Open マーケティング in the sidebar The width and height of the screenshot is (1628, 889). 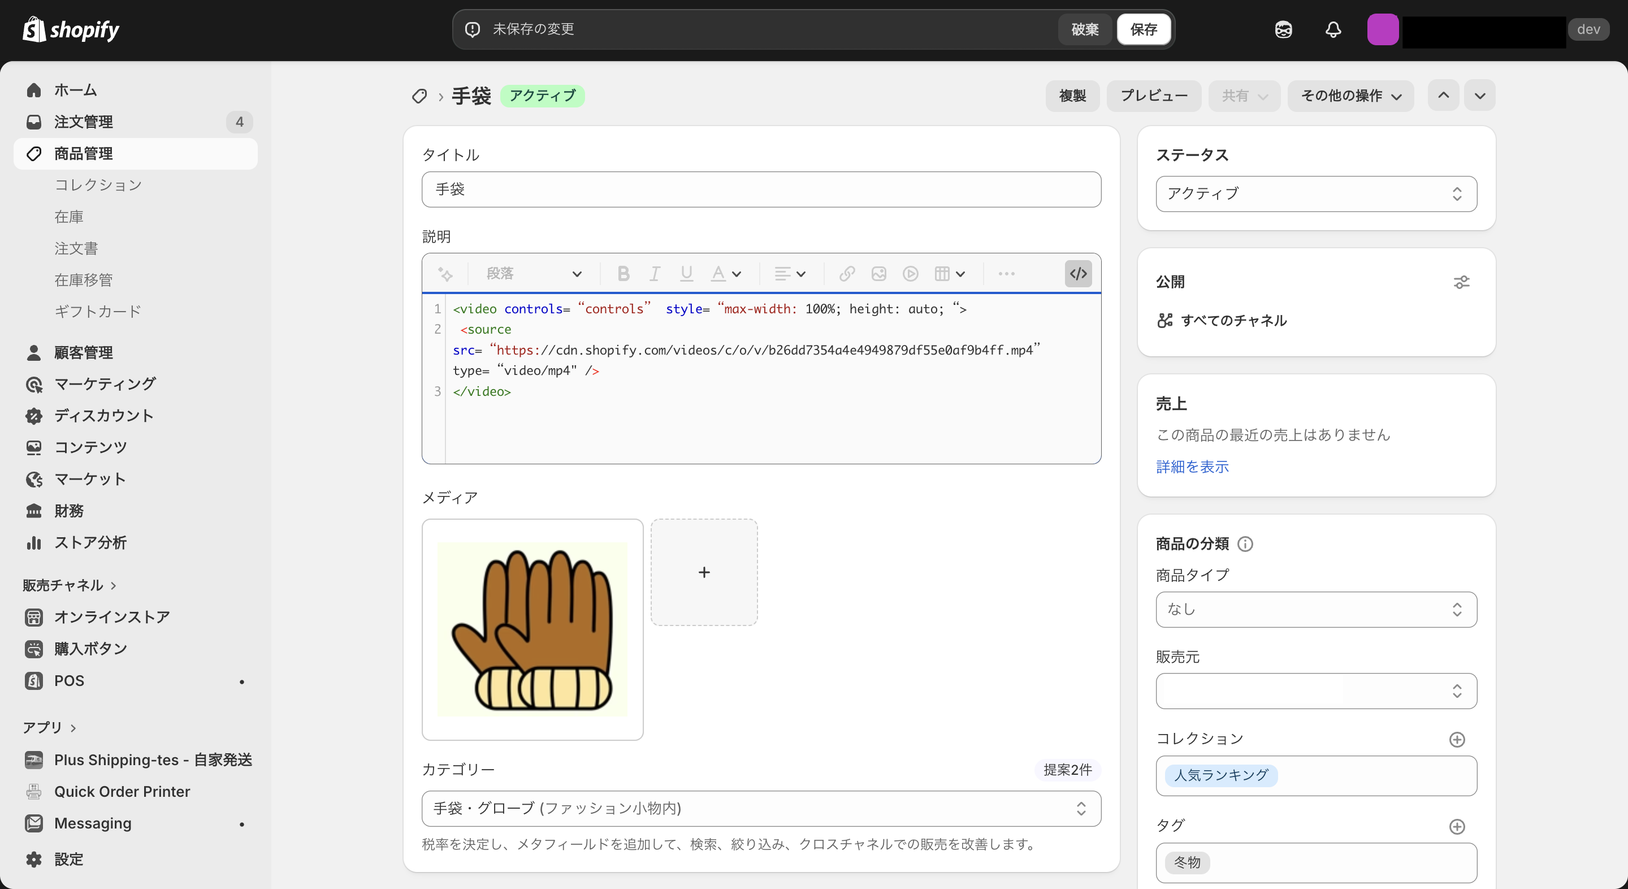(x=135, y=384)
